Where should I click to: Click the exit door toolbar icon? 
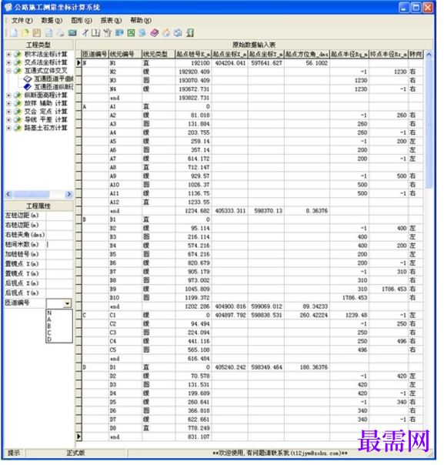click(x=190, y=33)
